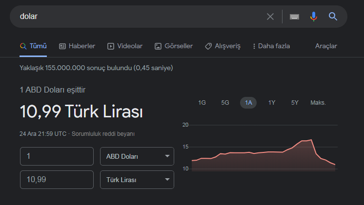Show the 5Y chart range
Image resolution: width=364 pixels, height=205 pixels.
pyautogui.click(x=295, y=103)
